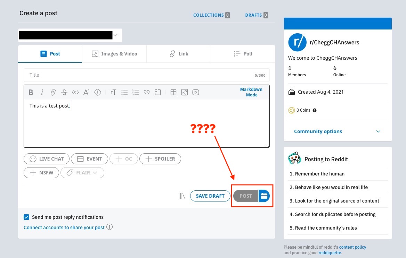Open Drafts list
The width and height of the screenshot is (406, 258).
pos(256,15)
